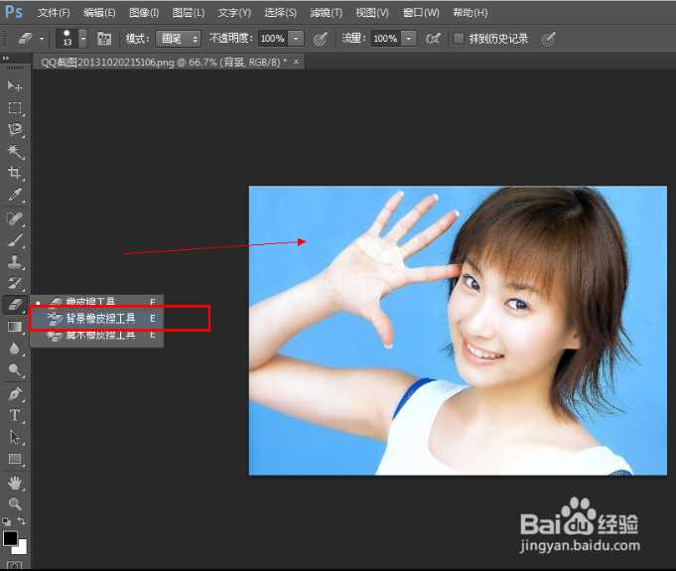Open the 选择(S) menu

tap(280, 13)
